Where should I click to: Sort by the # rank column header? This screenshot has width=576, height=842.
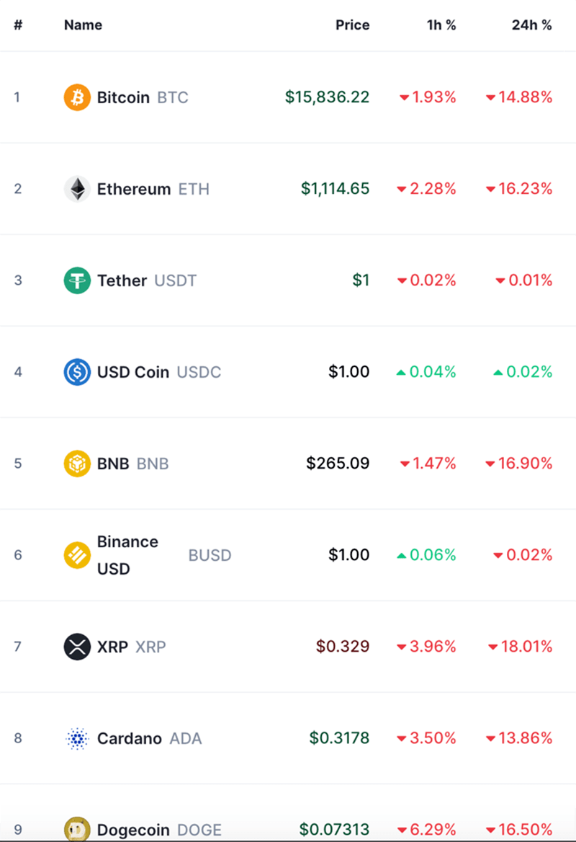coord(18,25)
